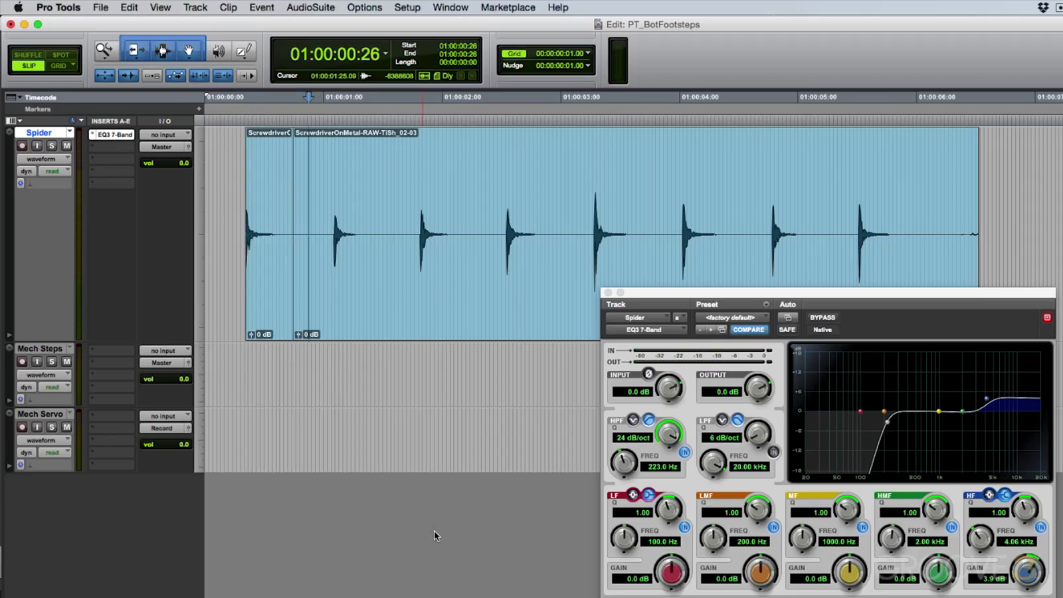Click the main counter 01:00:00:26
This screenshot has width=1063, height=598.
tap(335, 54)
